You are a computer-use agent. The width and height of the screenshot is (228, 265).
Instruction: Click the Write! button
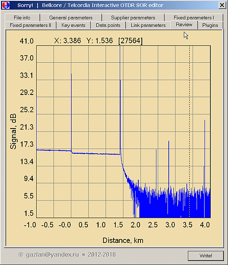(x=205, y=256)
